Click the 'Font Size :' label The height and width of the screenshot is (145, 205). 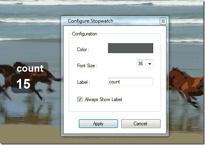coord(87,66)
